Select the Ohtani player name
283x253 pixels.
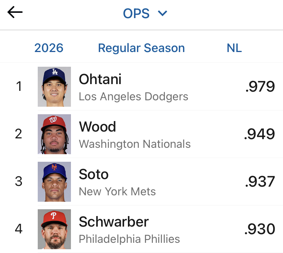100,79
